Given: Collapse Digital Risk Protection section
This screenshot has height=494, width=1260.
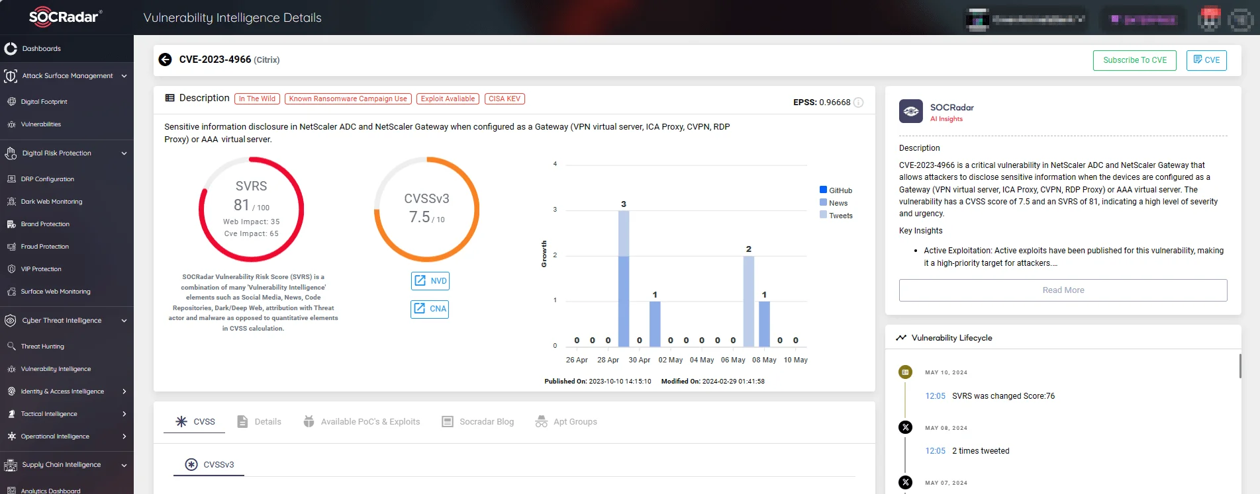Looking at the screenshot, I should [124, 153].
